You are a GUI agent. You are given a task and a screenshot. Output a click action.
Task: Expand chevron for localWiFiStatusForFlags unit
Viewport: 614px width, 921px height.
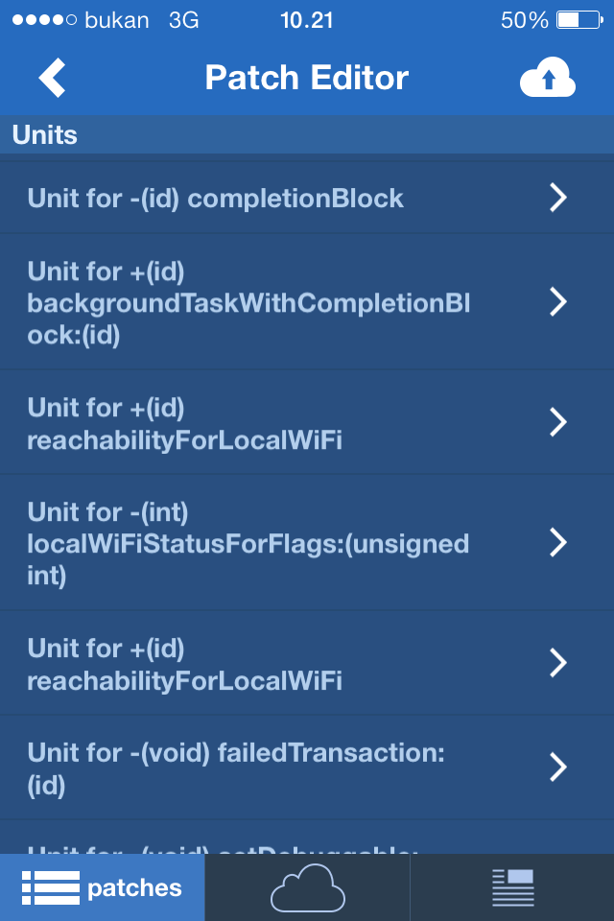[558, 542]
